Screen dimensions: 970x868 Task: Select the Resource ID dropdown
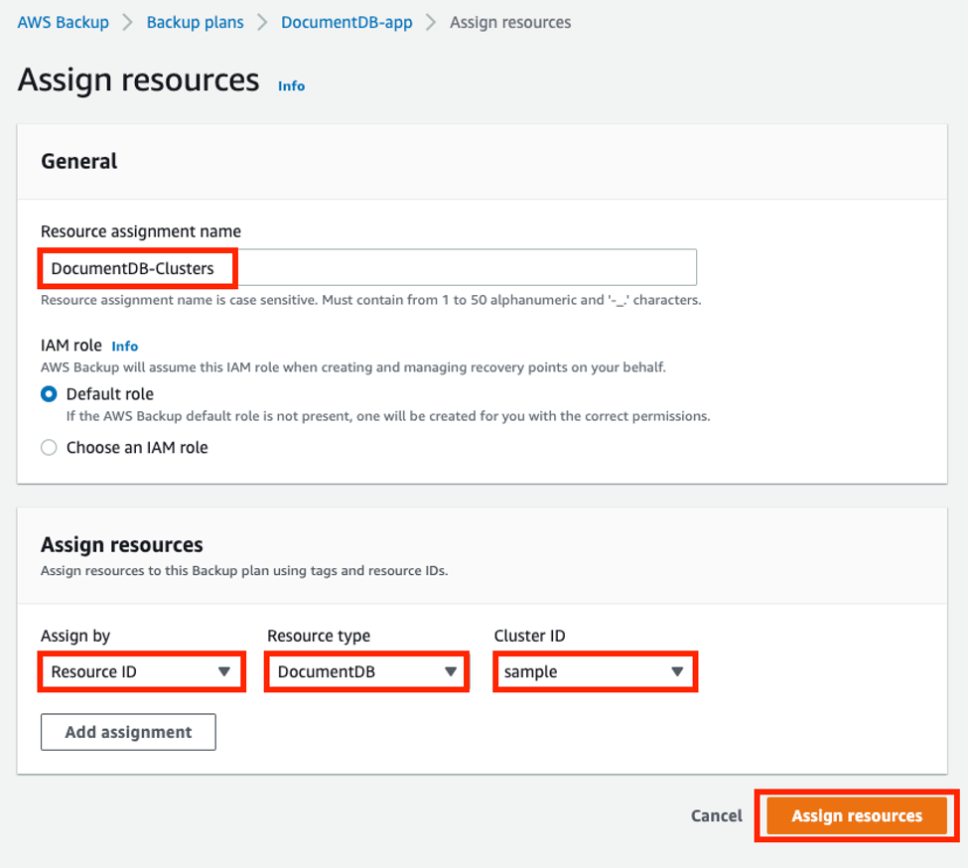coord(141,671)
